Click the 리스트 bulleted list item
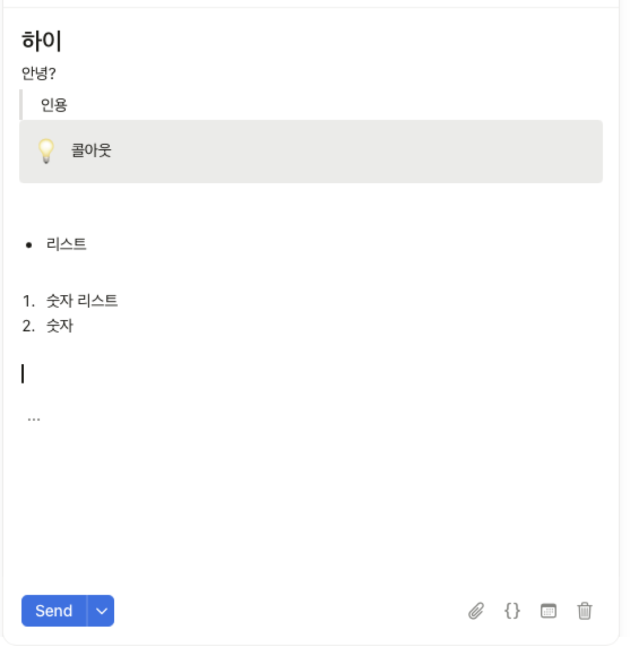The height and width of the screenshot is (656, 630). point(66,244)
